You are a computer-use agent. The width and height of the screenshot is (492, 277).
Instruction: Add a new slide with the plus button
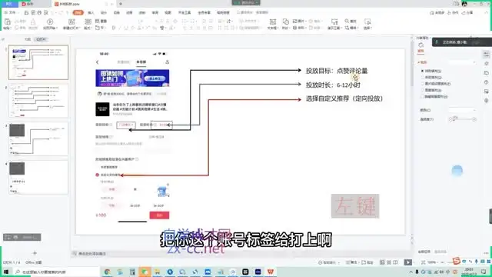click(35, 253)
